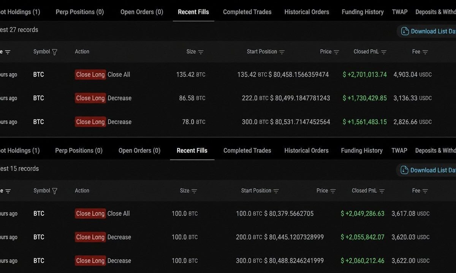
Task: Click Download List Data link in the top panel
Action: tap(433, 31)
